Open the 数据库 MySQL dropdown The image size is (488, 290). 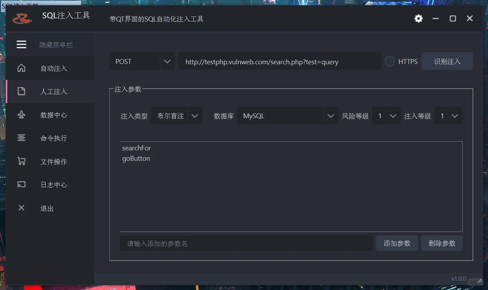tap(287, 115)
